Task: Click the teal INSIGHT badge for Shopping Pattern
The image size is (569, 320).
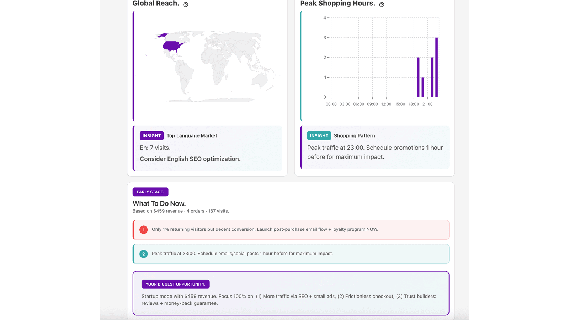Action: pos(319,136)
